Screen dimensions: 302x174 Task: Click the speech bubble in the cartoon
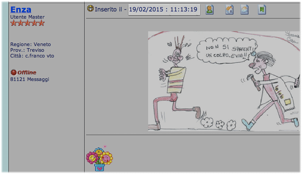[x=227, y=51]
